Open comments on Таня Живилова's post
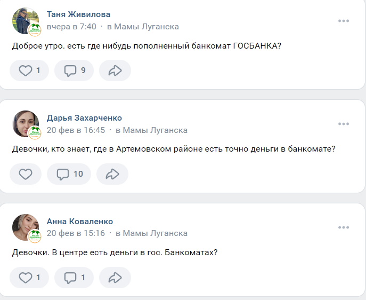Image resolution: width=366 pixels, height=300 pixels. (74, 70)
